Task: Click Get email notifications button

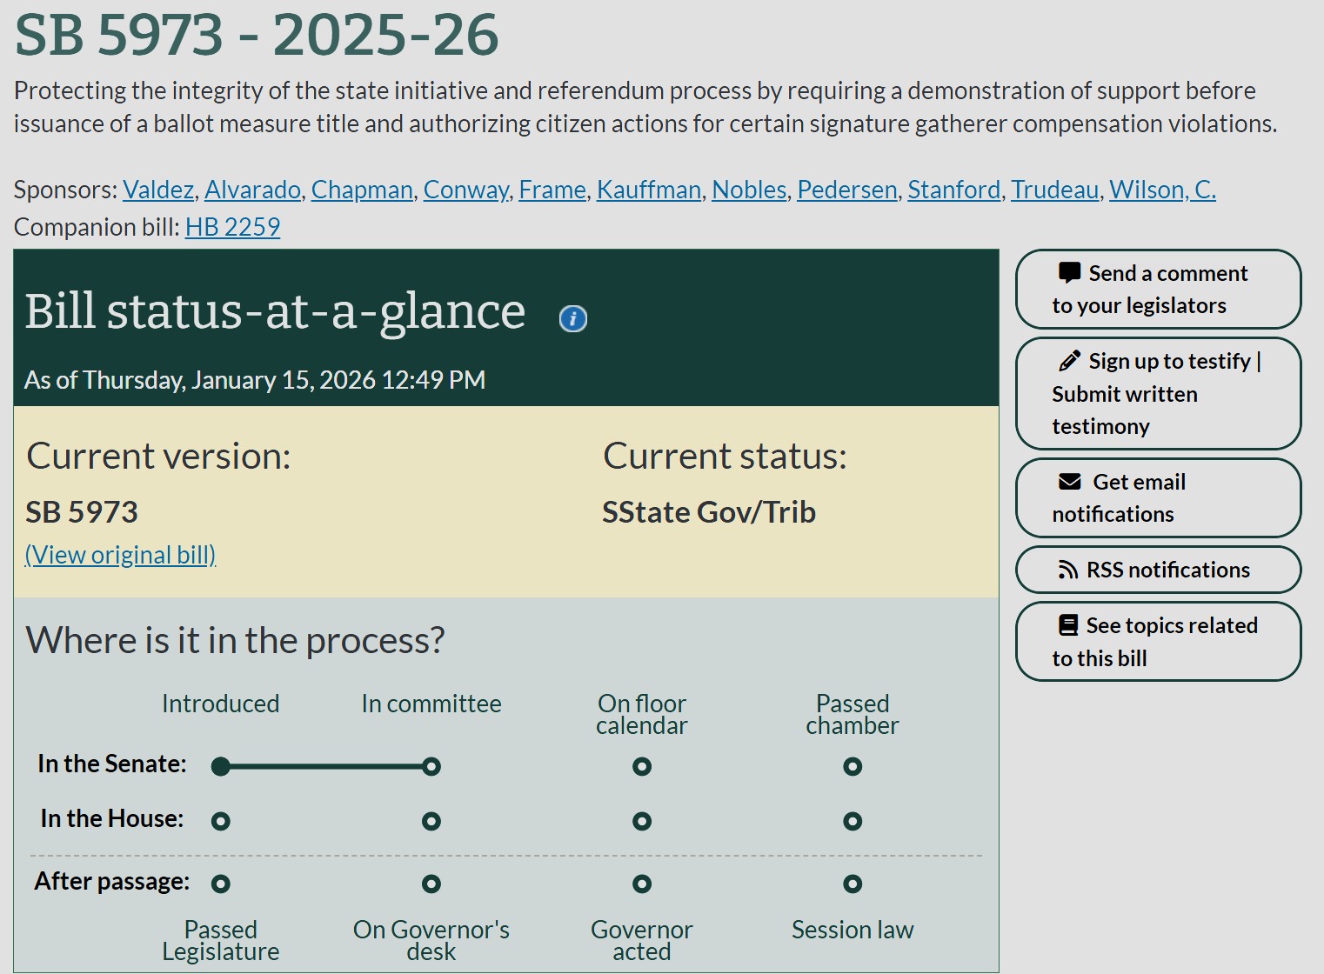Action: tap(1158, 498)
